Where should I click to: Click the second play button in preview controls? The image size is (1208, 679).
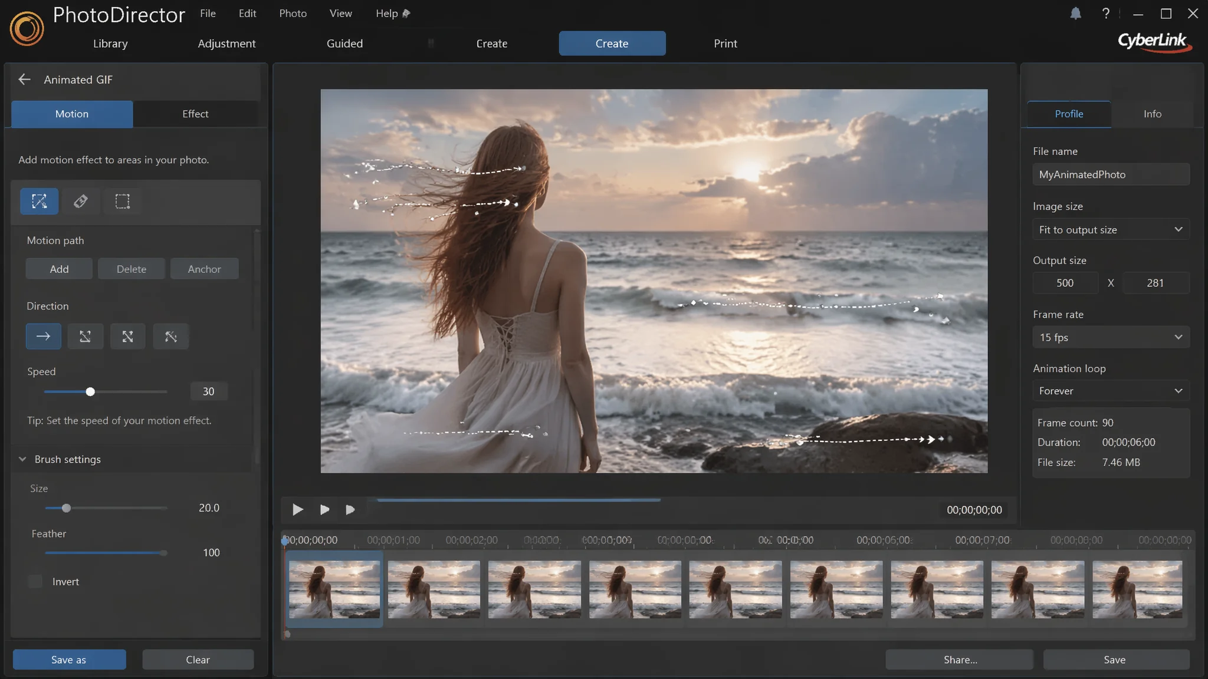point(324,509)
